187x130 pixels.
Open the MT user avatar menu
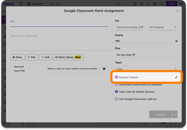coord(181,4)
